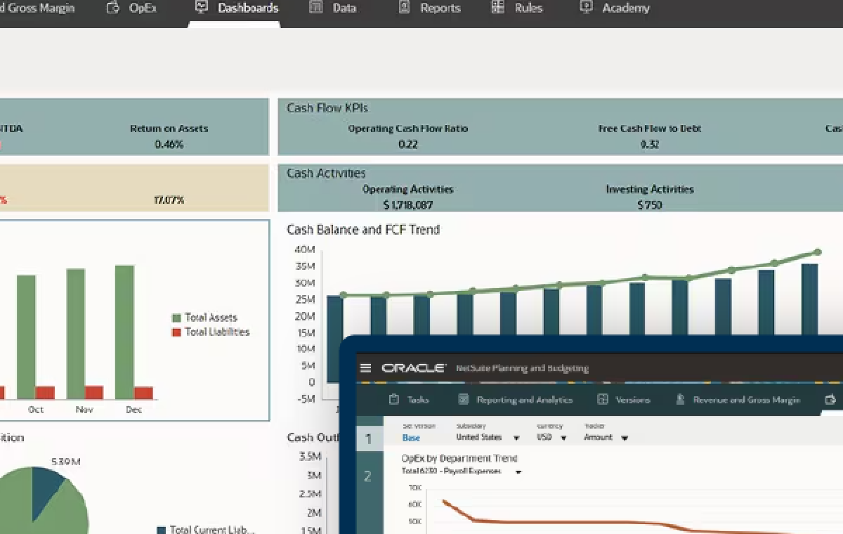The width and height of the screenshot is (843, 534).
Task: Expand the Amount tracker dropdown
Action: click(625, 438)
